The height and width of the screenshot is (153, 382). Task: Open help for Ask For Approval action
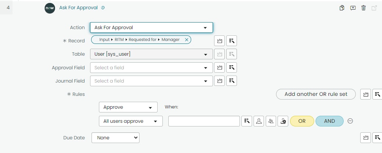(103, 8)
